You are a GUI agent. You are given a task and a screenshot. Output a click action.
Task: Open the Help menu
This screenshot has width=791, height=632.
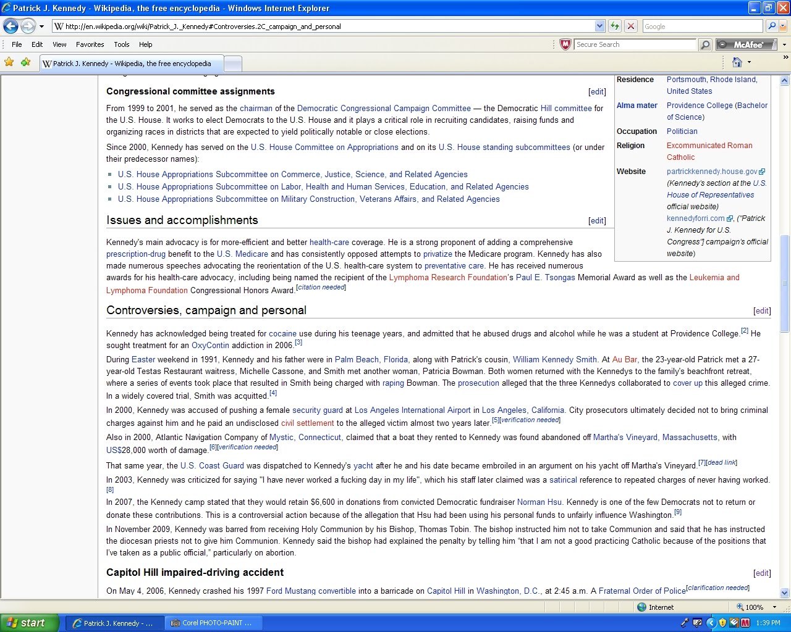point(145,44)
